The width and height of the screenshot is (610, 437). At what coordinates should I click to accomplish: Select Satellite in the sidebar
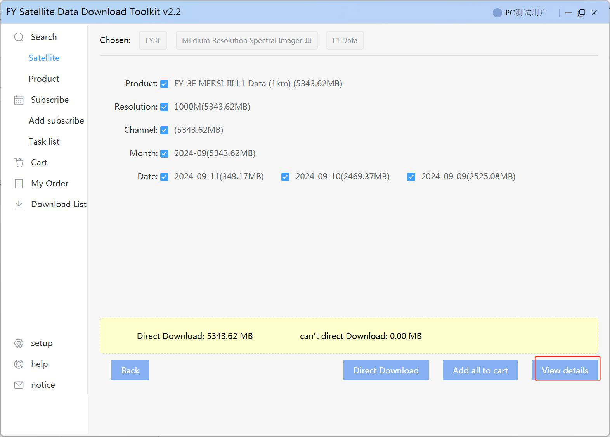[x=44, y=58]
